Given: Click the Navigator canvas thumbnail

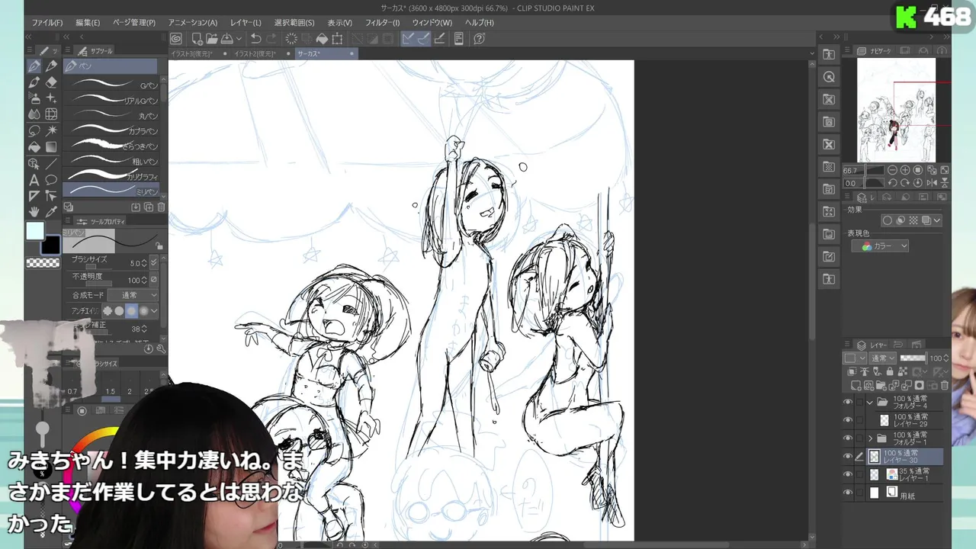Looking at the screenshot, I should (x=896, y=111).
